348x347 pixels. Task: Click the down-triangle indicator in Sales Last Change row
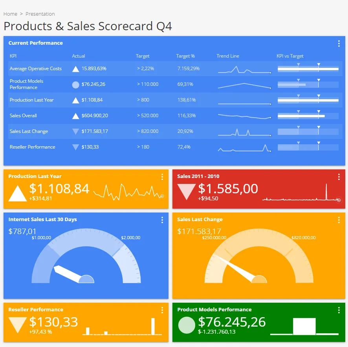point(76,132)
